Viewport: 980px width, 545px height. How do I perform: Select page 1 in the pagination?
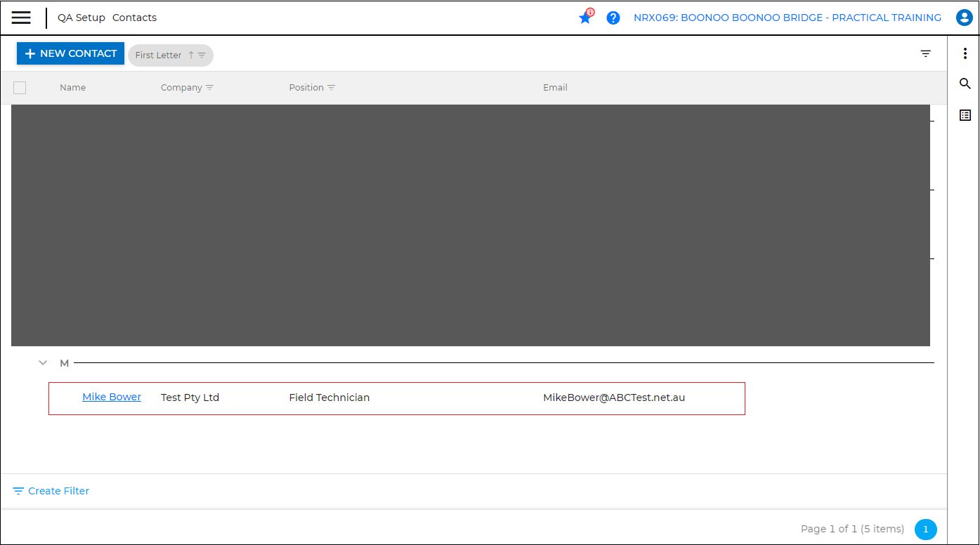click(x=925, y=530)
